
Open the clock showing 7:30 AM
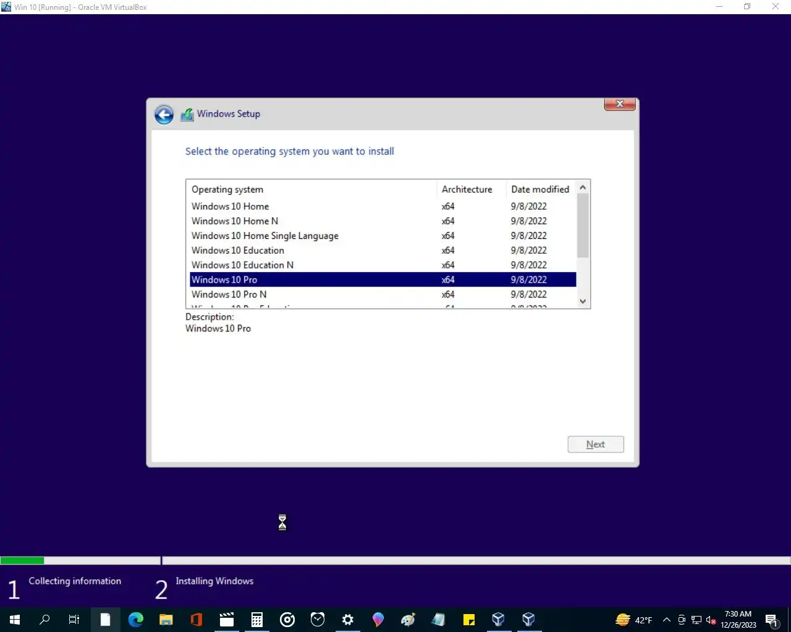[x=738, y=620]
